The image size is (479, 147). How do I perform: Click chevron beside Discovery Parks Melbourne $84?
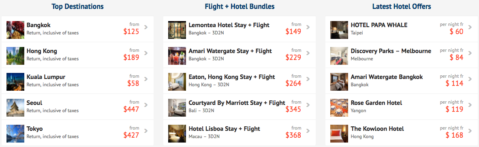(x=470, y=53)
